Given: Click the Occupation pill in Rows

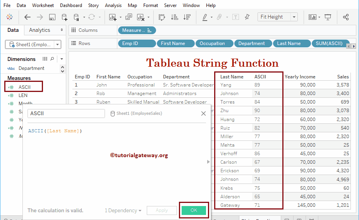Looking at the screenshot, I should point(214,43).
